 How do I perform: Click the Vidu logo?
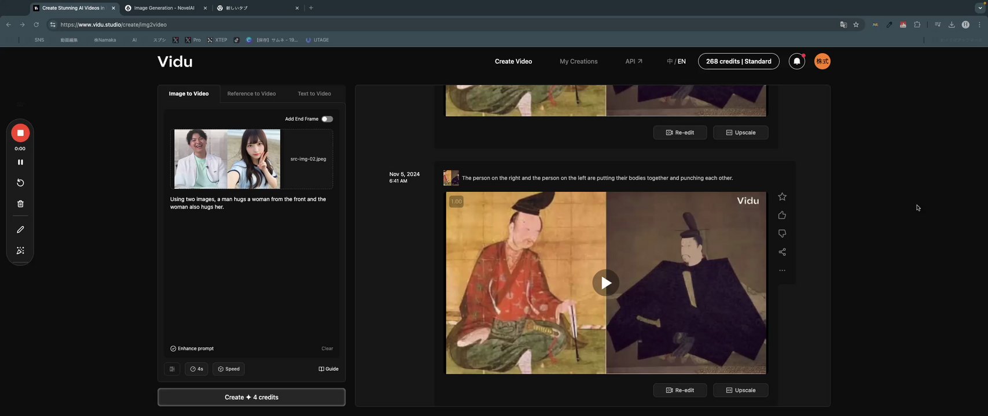click(175, 61)
